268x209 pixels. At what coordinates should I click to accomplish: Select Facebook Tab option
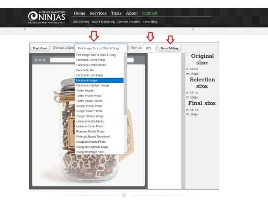click(99, 70)
